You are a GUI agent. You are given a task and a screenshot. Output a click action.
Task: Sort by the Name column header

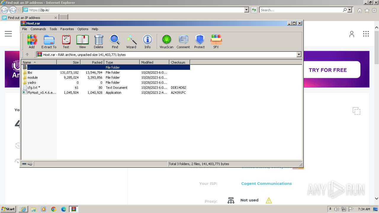(x=39, y=62)
